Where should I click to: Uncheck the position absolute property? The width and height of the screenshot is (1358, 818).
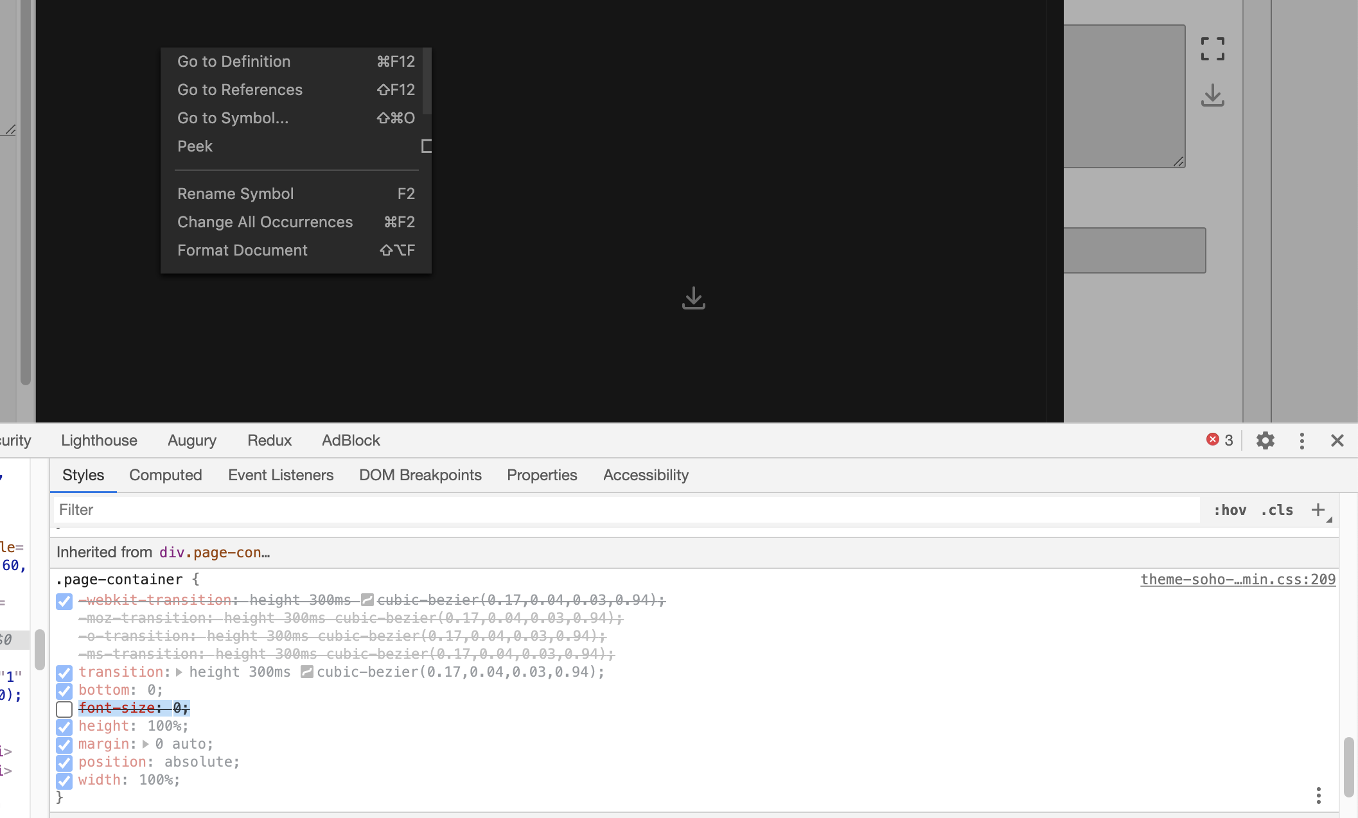64,763
